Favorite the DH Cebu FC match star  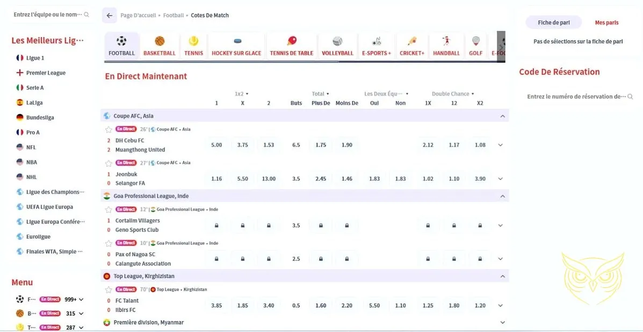(x=109, y=129)
